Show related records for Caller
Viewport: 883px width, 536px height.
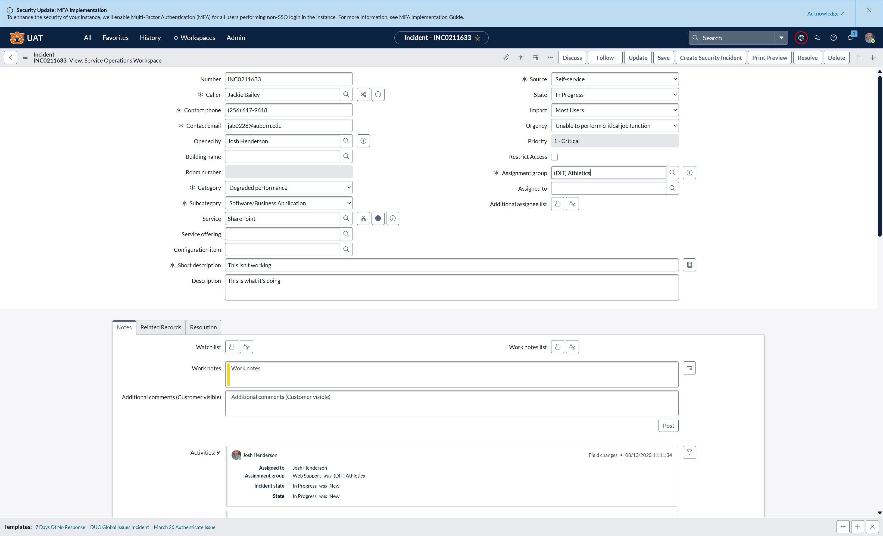pos(363,95)
